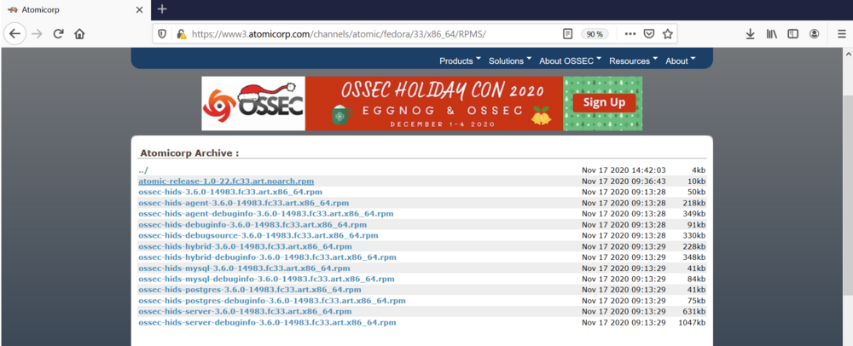This screenshot has height=346, width=853.
Task: Select the 1047kb size value
Action: [692, 323]
